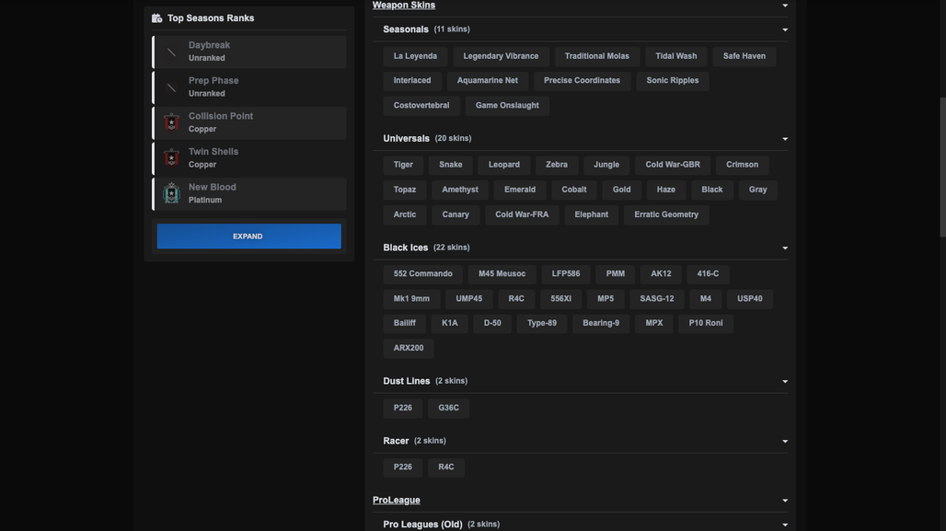Viewport: 946px width, 531px height.
Task: Select the AK12 Black Ice
Action: coord(661,274)
